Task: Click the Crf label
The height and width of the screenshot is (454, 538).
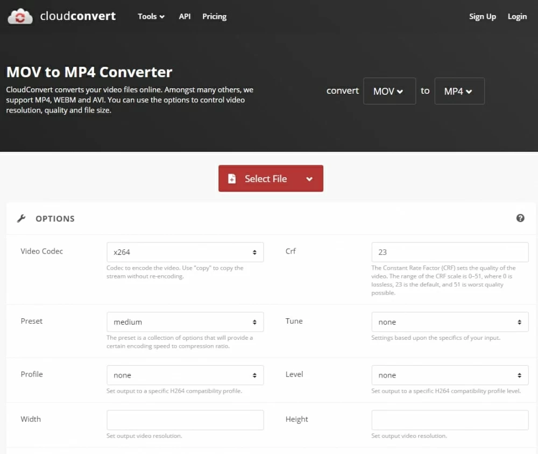Action: tap(291, 252)
